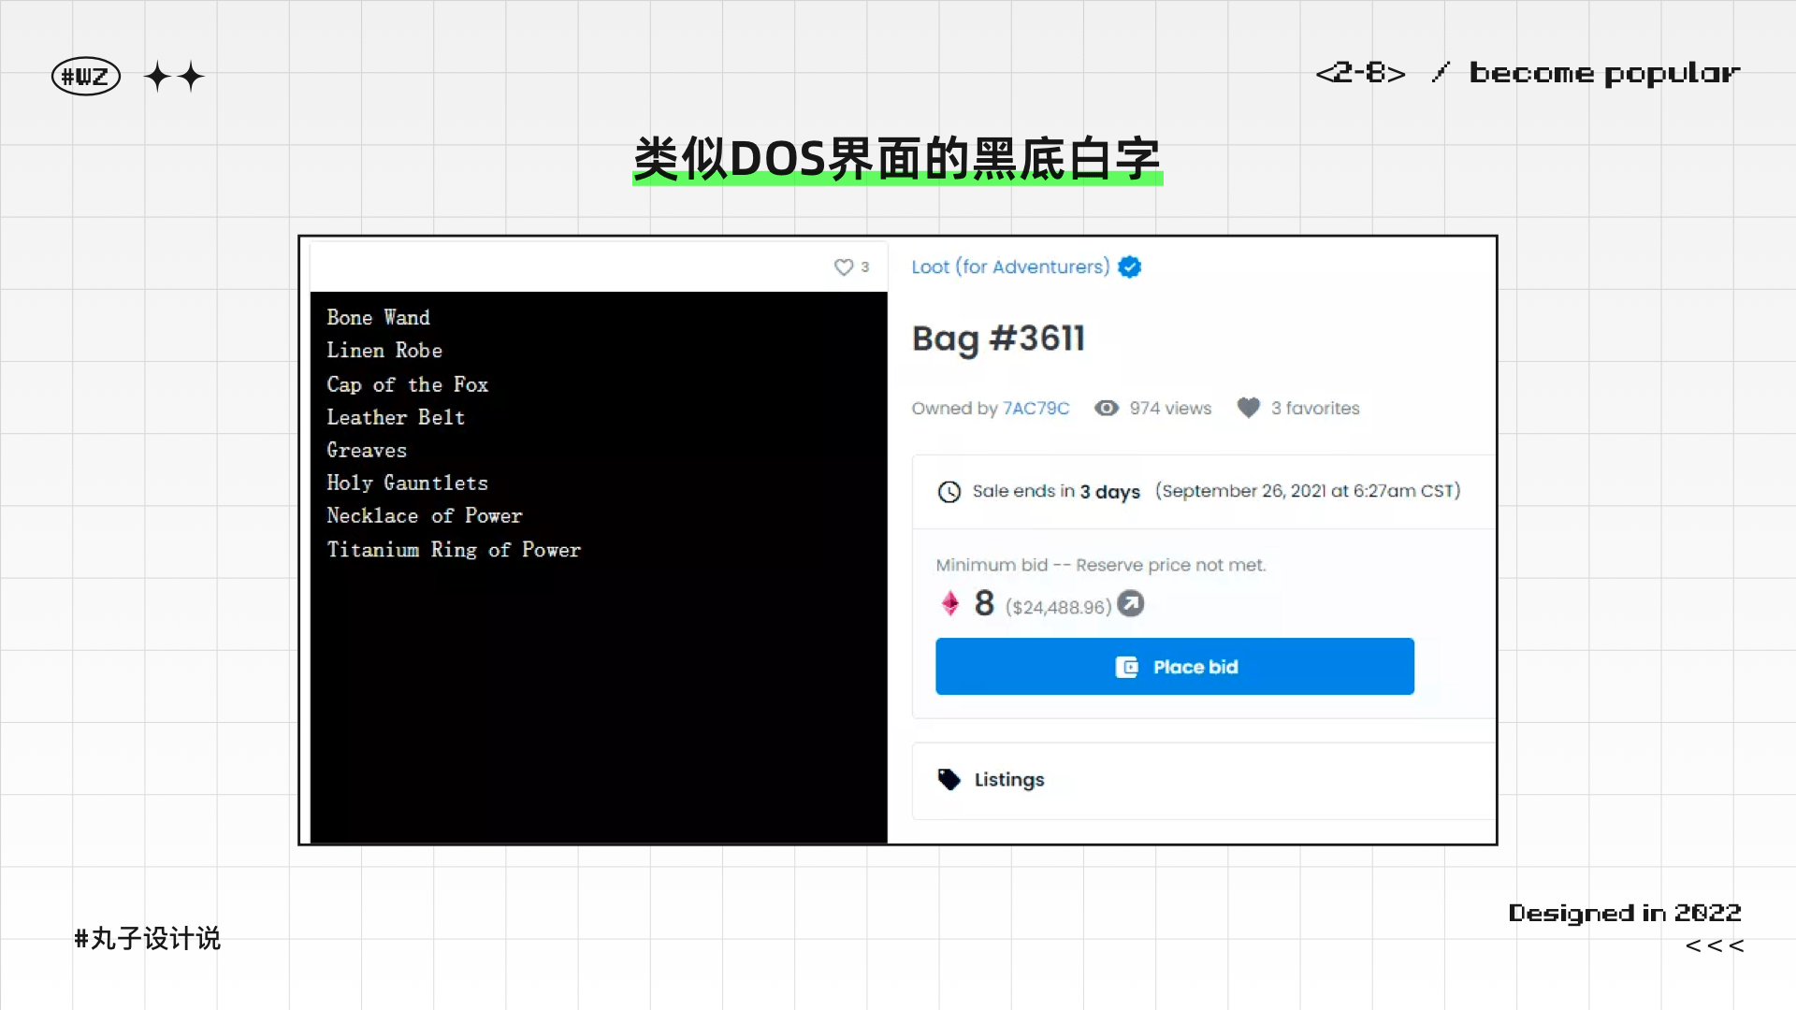
Task: Click the 974 views text
Action: coord(1169,409)
